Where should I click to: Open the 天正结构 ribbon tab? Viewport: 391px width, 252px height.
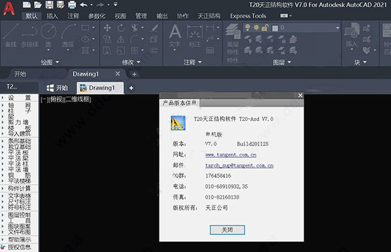click(209, 16)
